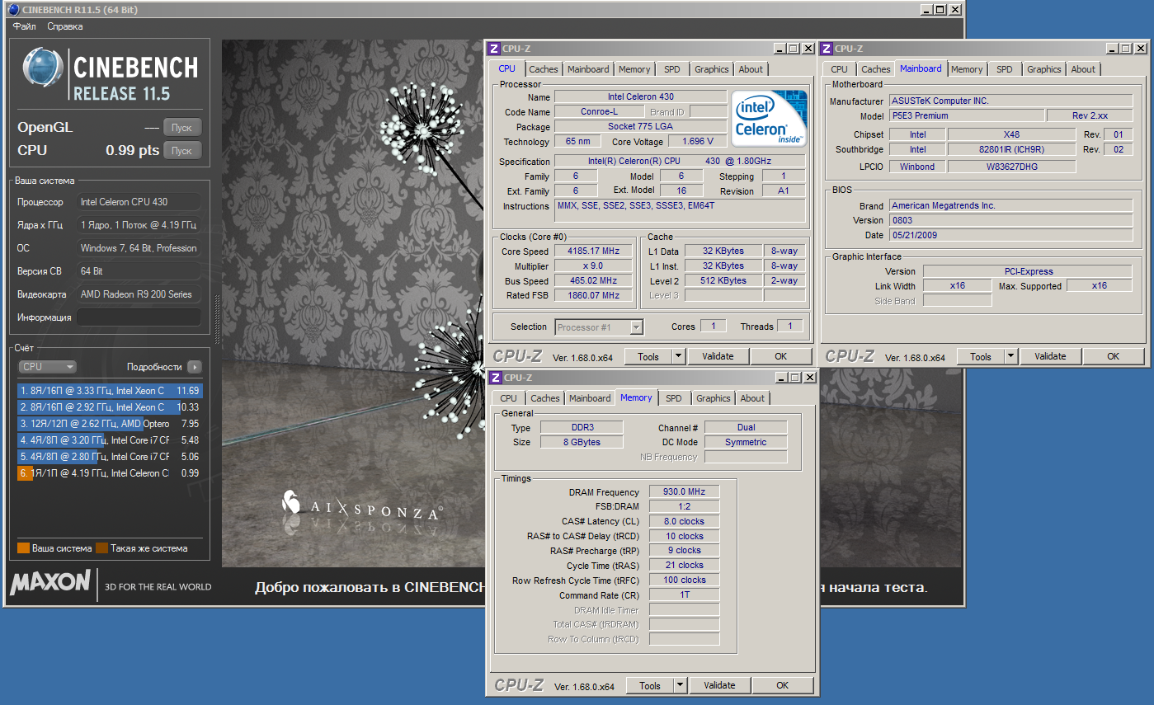Select ranking row 3 AMD Opteron 7.95
1154x705 pixels.
point(109,424)
